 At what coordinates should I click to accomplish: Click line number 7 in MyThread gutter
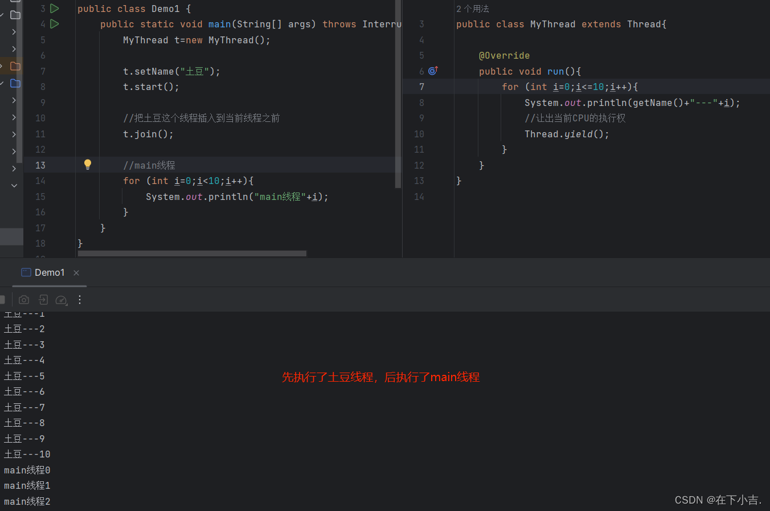point(421,87)
